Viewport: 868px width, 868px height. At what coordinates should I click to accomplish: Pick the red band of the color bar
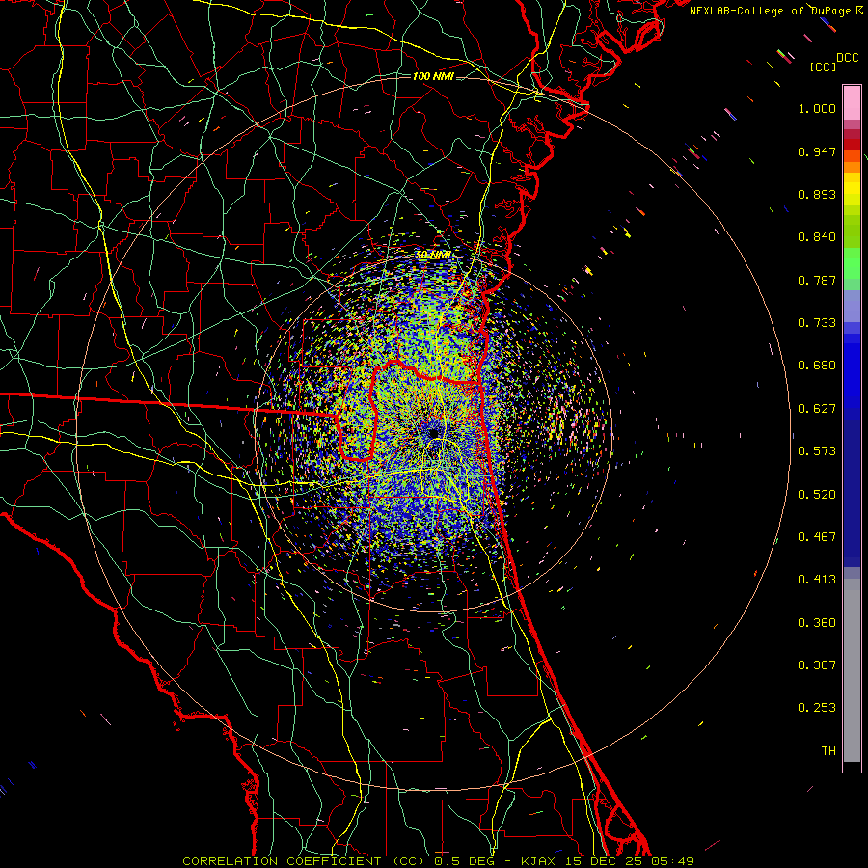[x=852, y=145]
